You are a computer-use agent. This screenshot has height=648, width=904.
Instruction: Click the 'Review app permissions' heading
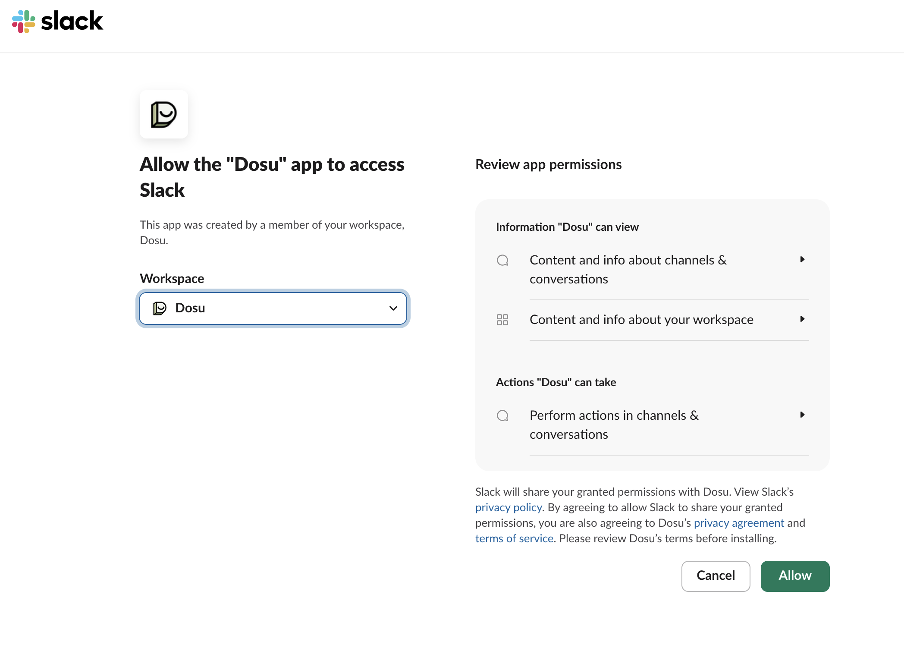(548, 164)
